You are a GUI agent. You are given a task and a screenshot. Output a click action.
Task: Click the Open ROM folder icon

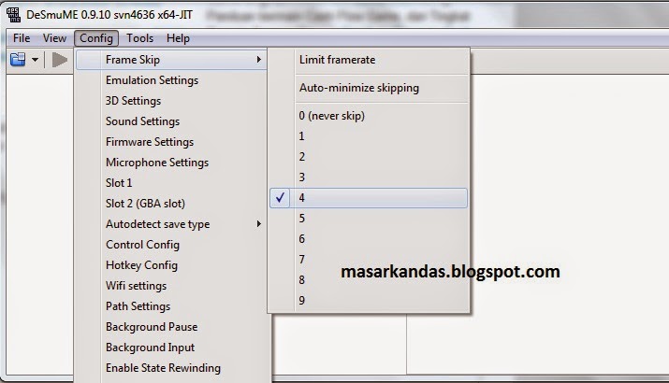point(18,59)
